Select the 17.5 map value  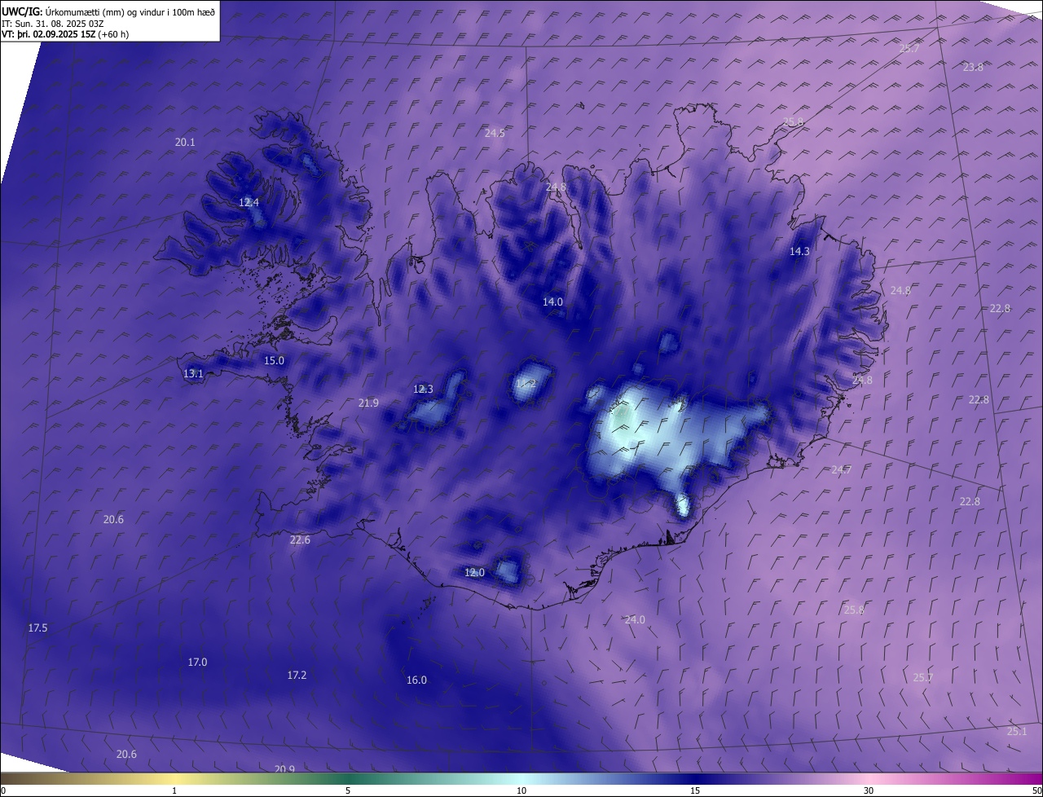coord(37,627)
